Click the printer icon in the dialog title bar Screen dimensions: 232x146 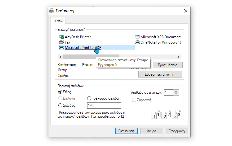pos(52,11)
